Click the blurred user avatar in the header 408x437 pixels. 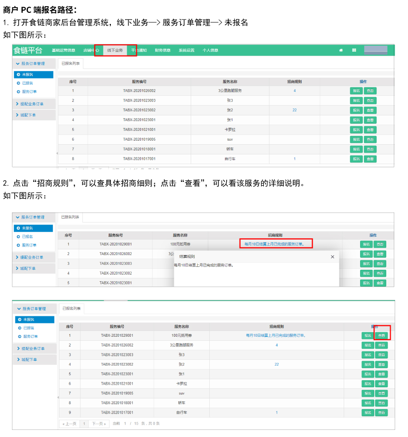pyautogui.click(x=375, y=50)
